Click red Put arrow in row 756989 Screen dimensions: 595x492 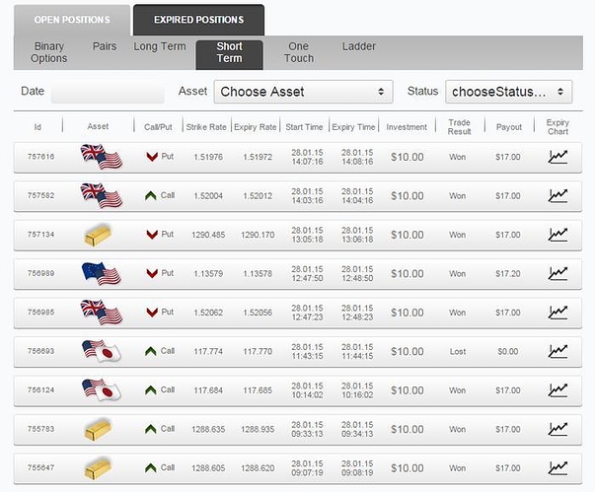(x=152, y=273)
